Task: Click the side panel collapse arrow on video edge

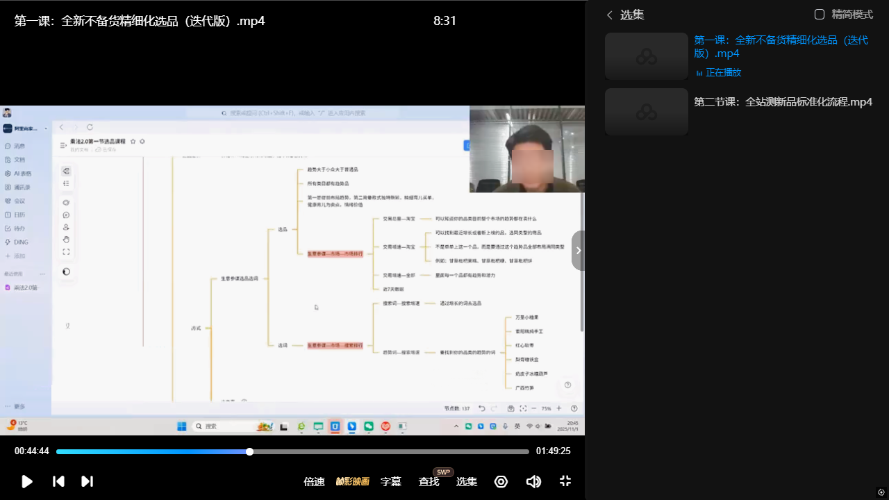Action: pos(578,251)
